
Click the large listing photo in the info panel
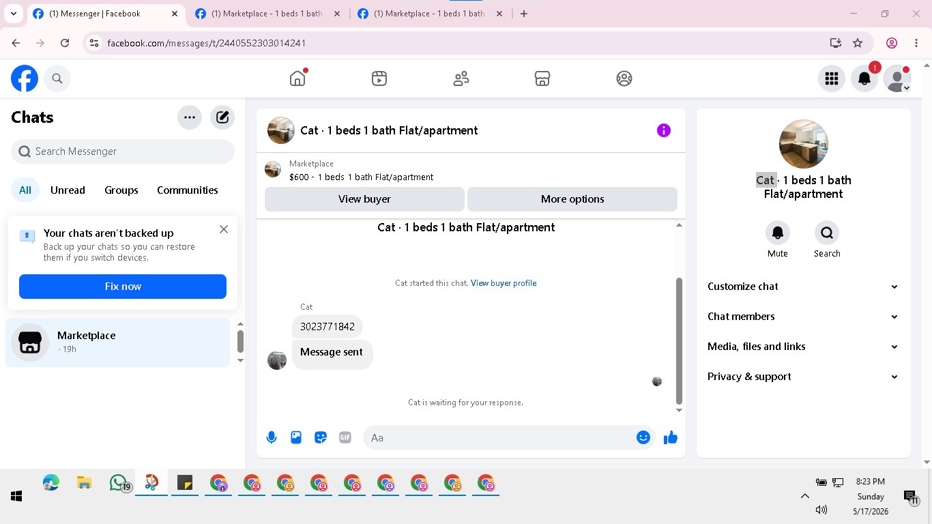[x=804, y=144]
